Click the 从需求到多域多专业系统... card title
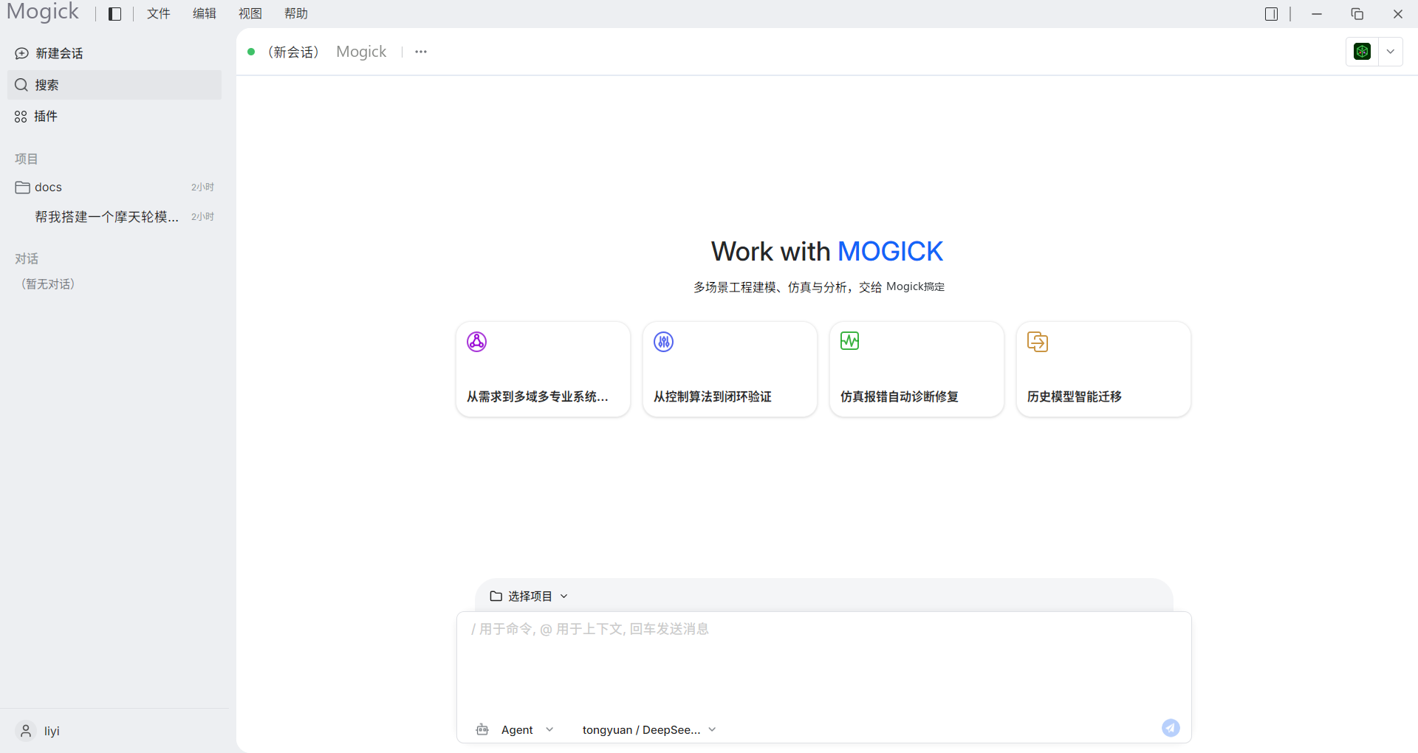Viewport: 1418px width, 753px height. click(x=538, y=397)
